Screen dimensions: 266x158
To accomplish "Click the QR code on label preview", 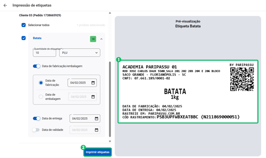I will 242,79.
